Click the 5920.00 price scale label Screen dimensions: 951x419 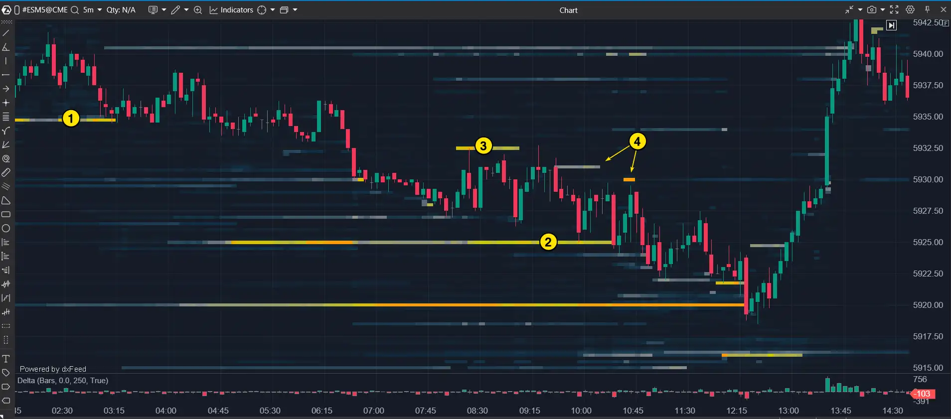(x=928, y=305)
